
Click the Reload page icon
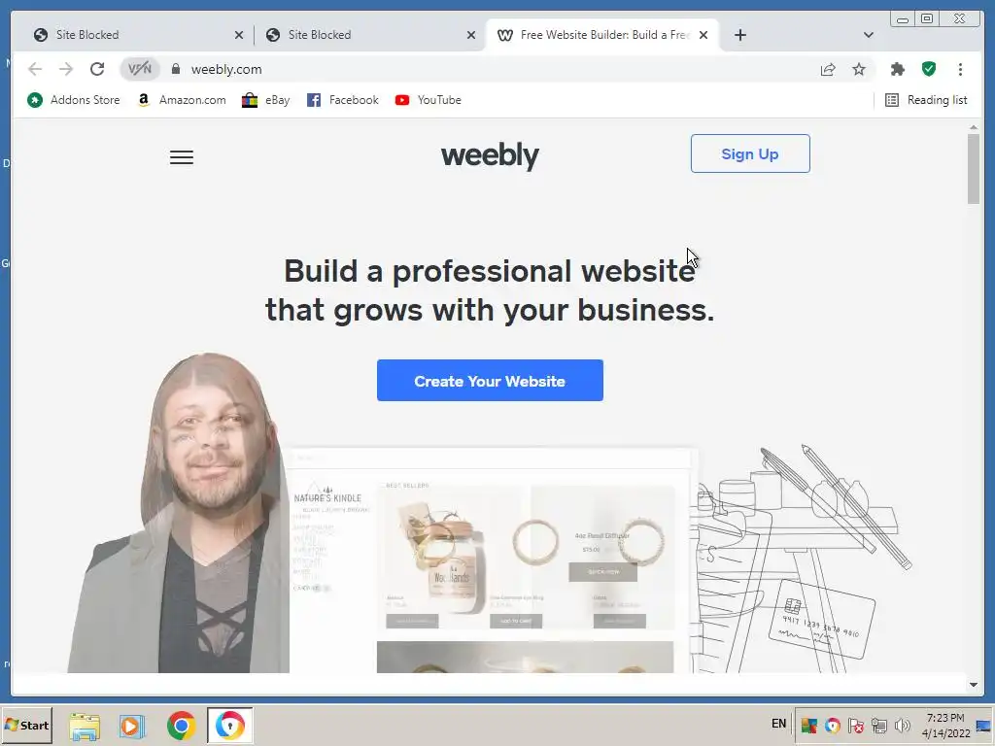coord(97,69)
